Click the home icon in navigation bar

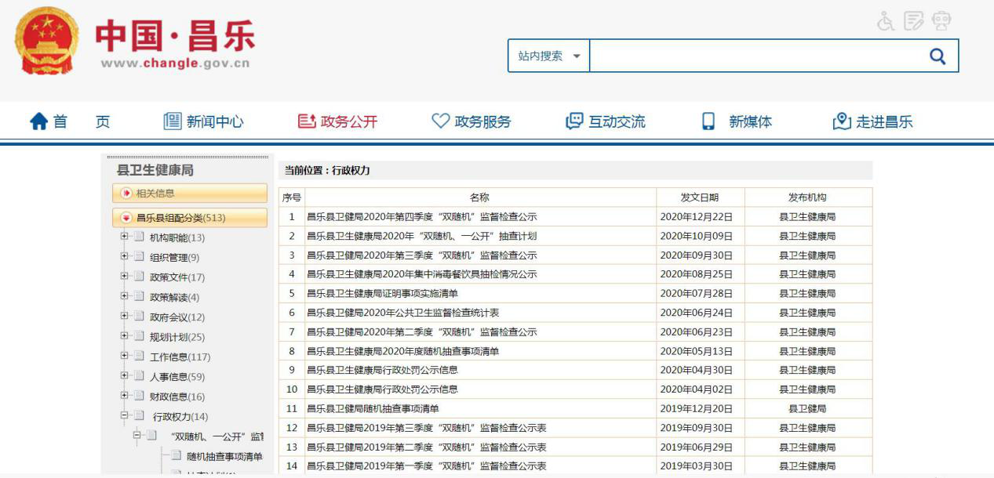click(x=38, y=121)
